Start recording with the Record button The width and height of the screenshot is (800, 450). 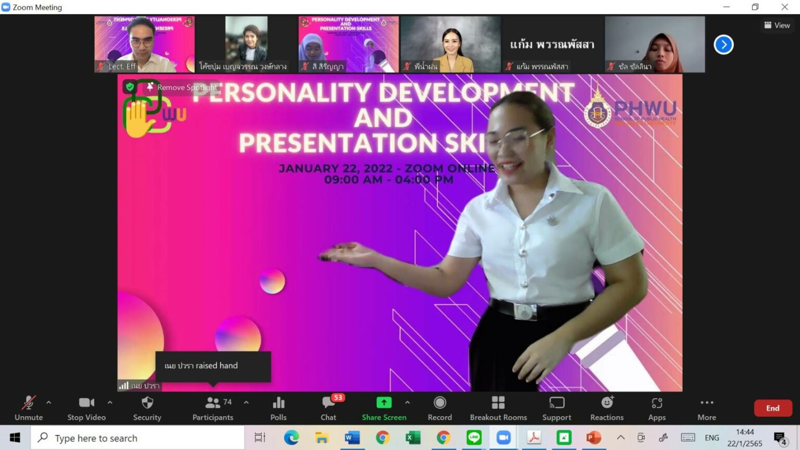coord(440,408)
